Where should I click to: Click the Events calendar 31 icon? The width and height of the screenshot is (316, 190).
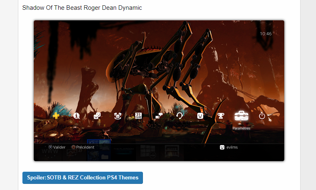[138, 116]
